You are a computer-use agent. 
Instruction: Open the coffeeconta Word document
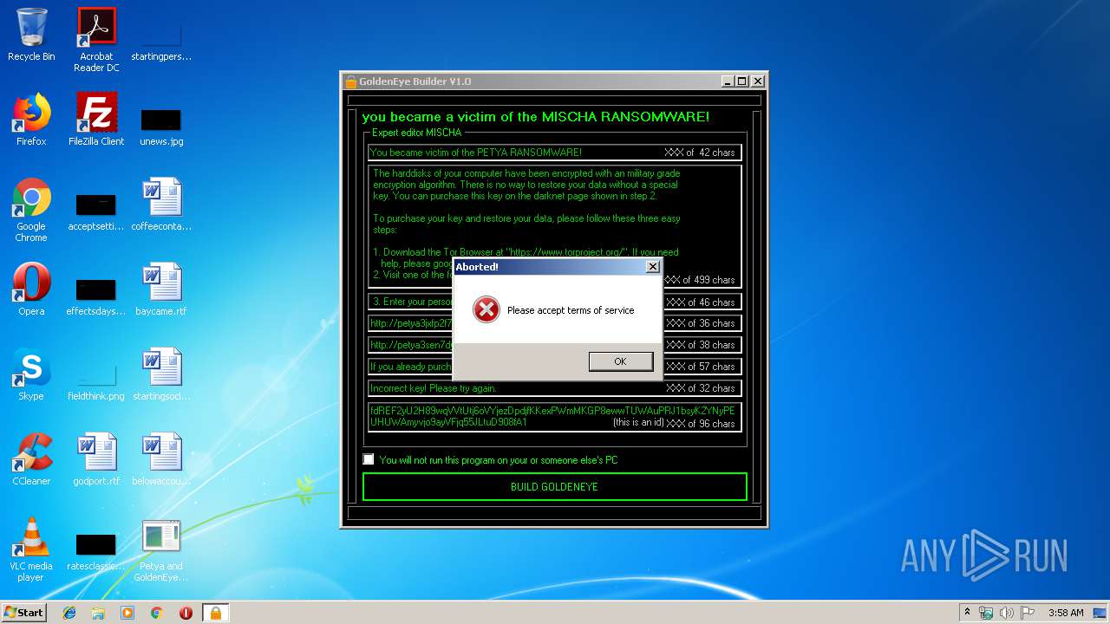coord(161,205)
